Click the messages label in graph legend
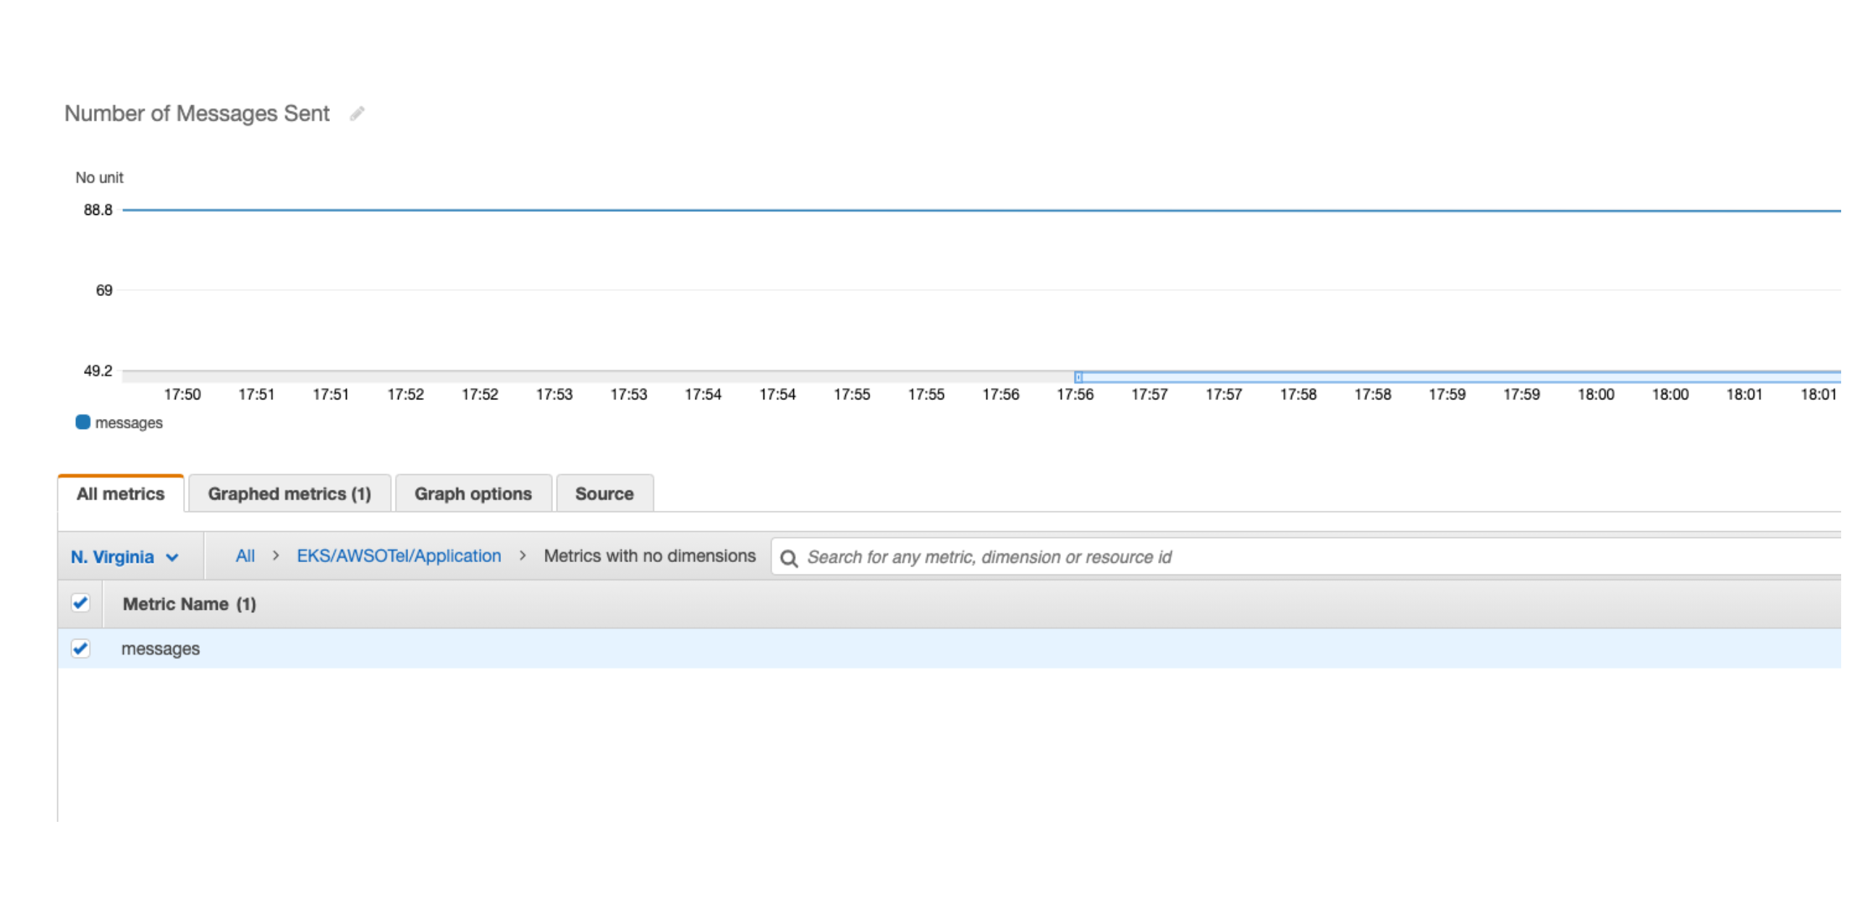Viewport: 1873px width, 900px height. [129, 423]
